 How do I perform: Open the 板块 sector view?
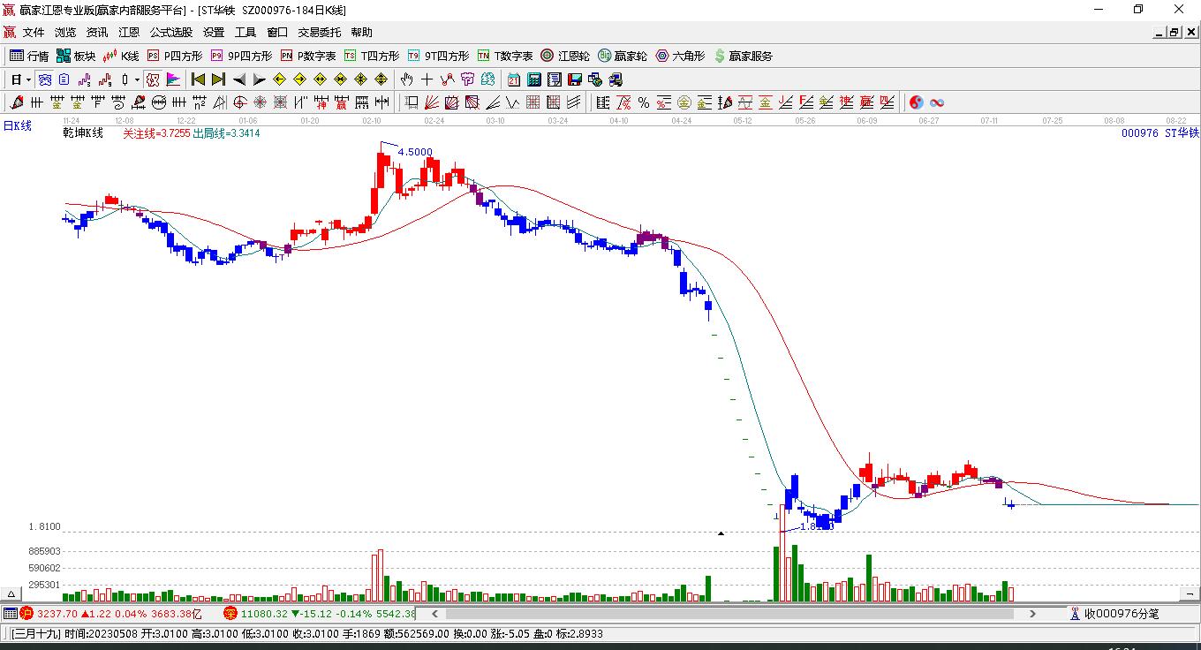(x=76, y=56)
